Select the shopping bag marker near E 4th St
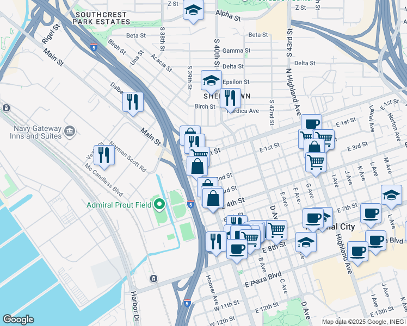 pyautogui.click(x=213, y=199)
